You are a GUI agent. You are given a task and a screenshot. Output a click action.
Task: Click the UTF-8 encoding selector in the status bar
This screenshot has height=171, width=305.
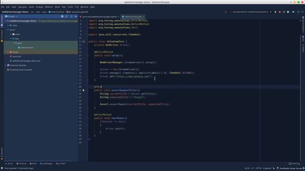click(x=258, y=168)
